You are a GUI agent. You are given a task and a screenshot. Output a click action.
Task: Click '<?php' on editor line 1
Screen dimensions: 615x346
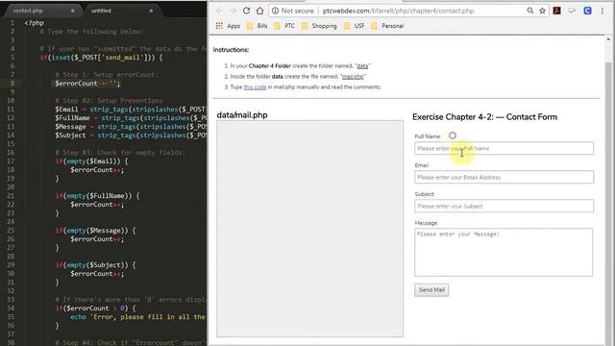point(35,23)
